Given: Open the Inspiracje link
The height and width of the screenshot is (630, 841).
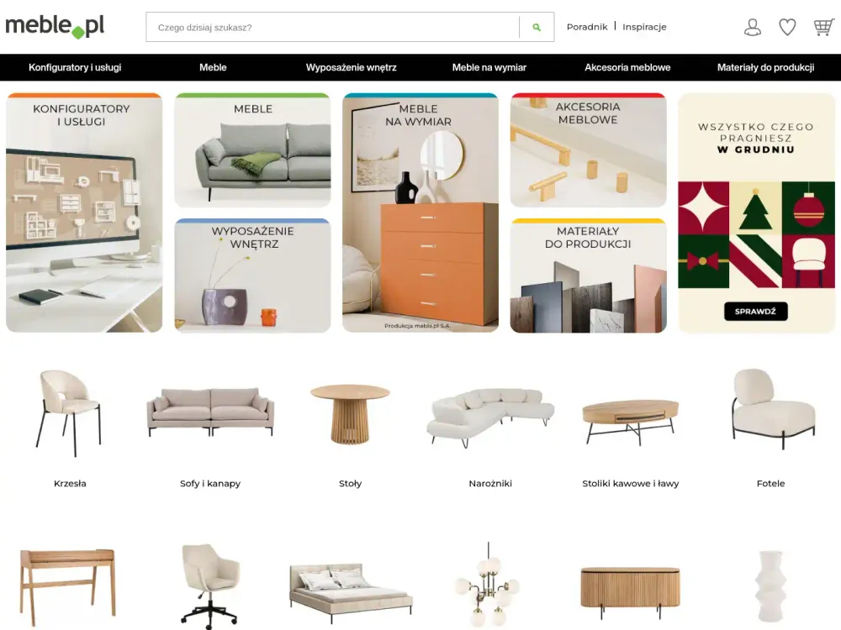Looking at the screenshot, I should coord(644,27).
